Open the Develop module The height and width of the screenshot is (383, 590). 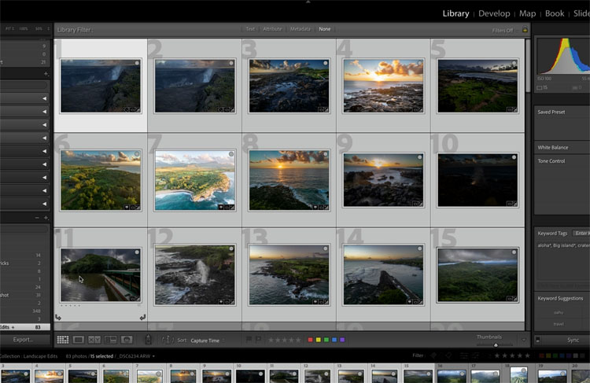[x=494, y=13]
